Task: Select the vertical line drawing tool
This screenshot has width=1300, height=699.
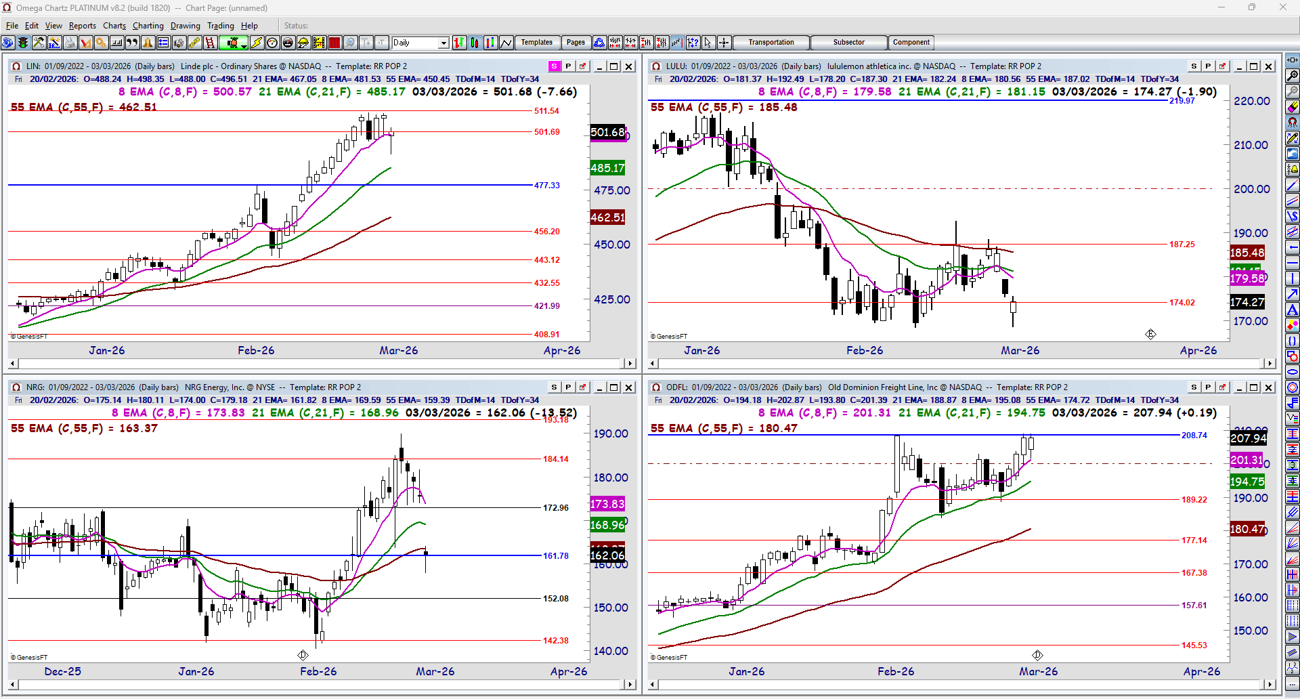Action: pos(1293,278)
